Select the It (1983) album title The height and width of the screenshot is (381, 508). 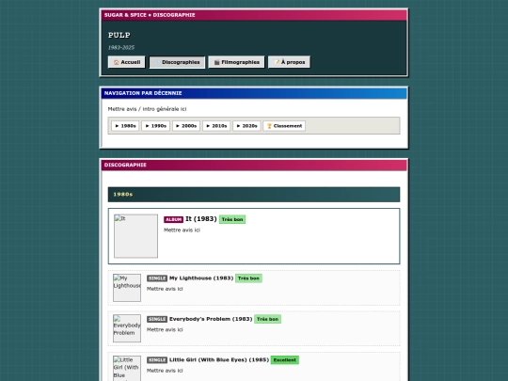tap(201, 219)
